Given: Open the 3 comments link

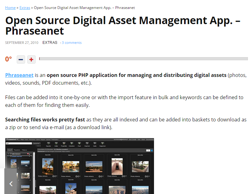Looking at the screenshot, I should tap(72, 43).
